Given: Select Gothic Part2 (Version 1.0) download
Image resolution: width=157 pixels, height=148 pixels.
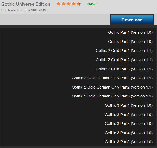Looking at the screenshot, I should pos(130,42).
